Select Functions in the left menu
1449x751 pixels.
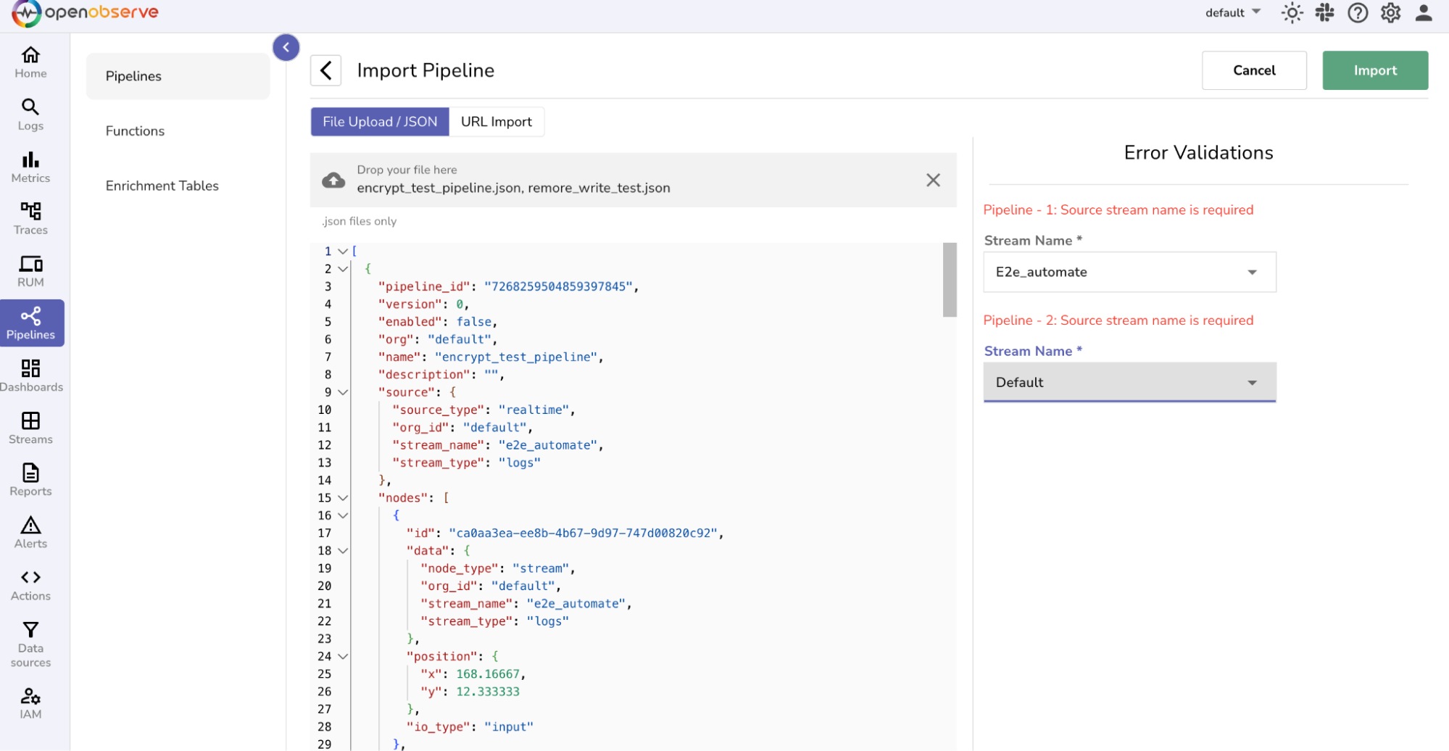click(x=135, y=131)
